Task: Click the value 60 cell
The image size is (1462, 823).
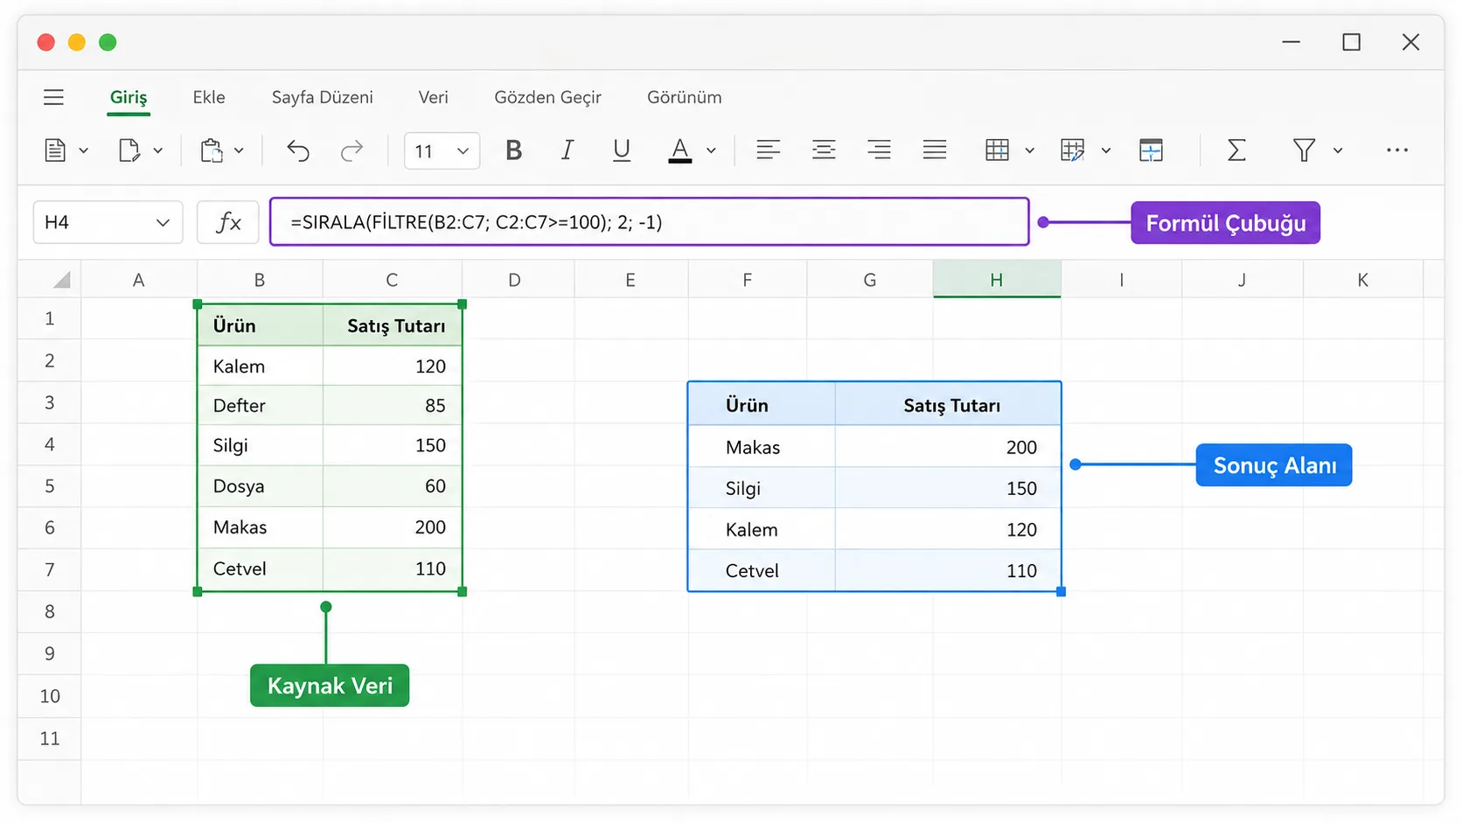Action: pos(392,486)
